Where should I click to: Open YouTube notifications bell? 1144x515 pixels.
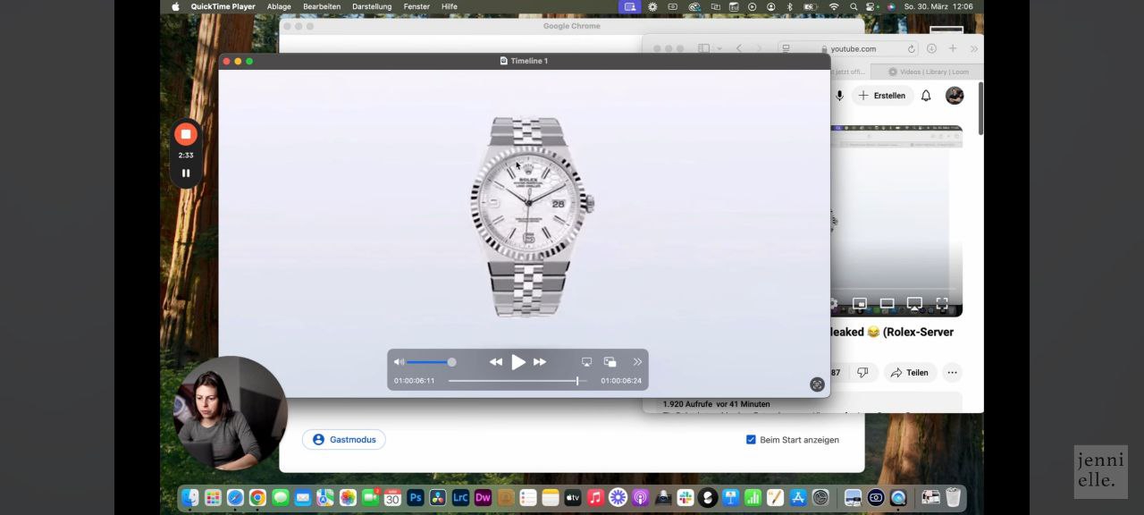(x=926, y=96)
